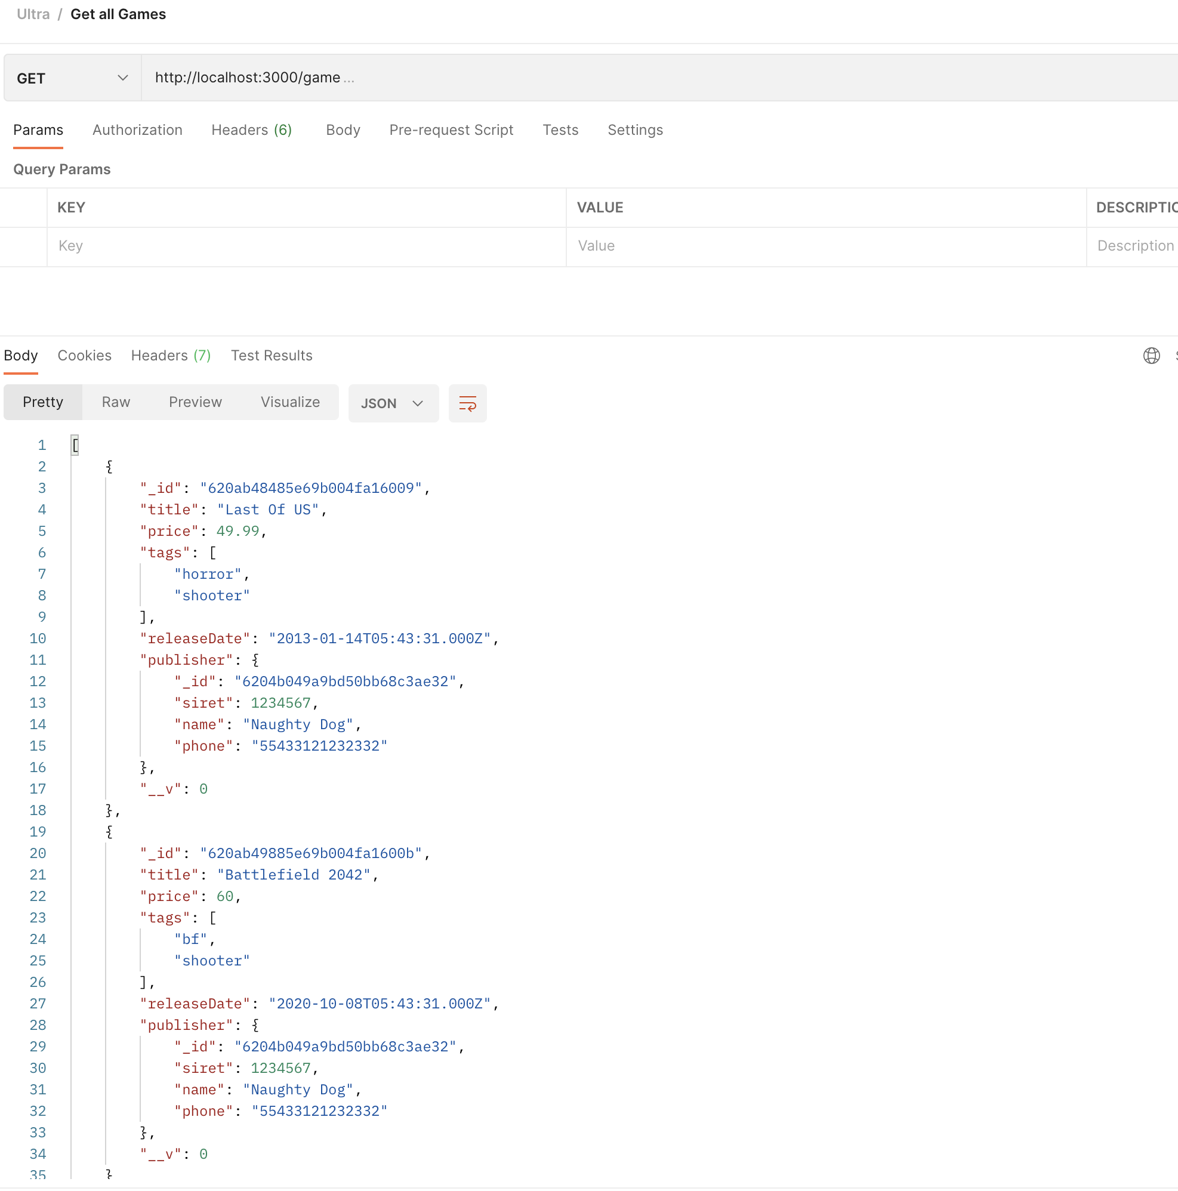Click the price value 60
Screen dimensions: 1178x1191
[x=224, y=897]
